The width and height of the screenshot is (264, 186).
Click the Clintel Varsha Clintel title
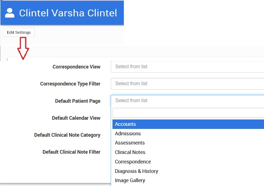pos(68,13)
